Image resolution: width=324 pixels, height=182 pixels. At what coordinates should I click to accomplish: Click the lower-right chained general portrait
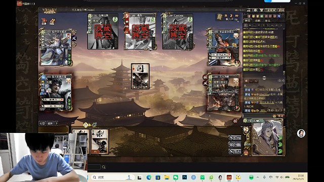[224, 93]
